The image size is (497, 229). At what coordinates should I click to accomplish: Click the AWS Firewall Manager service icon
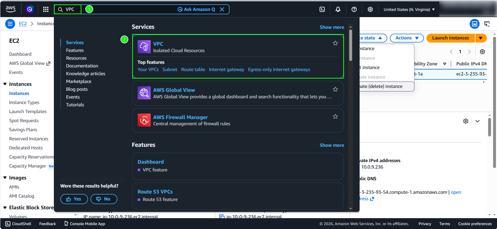tap(144, 120)
